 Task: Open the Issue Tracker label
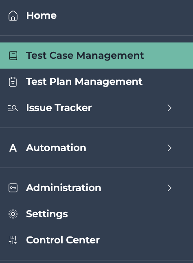click(x=59, y=108)
